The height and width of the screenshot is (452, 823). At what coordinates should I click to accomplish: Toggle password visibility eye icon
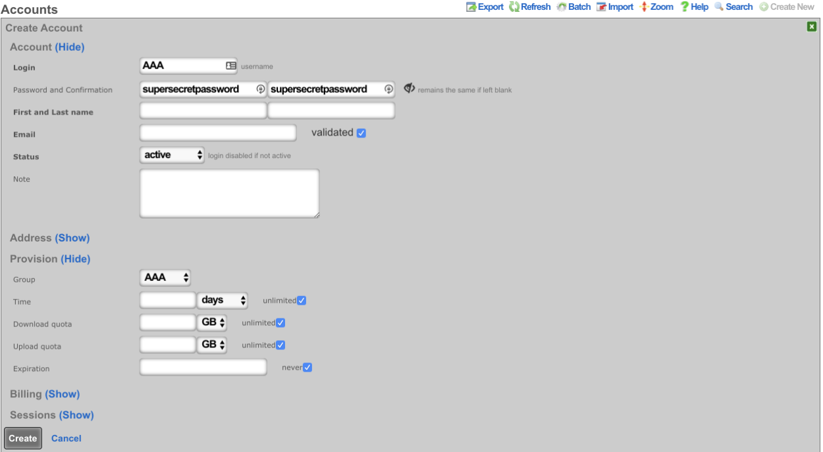pos(409,88)
